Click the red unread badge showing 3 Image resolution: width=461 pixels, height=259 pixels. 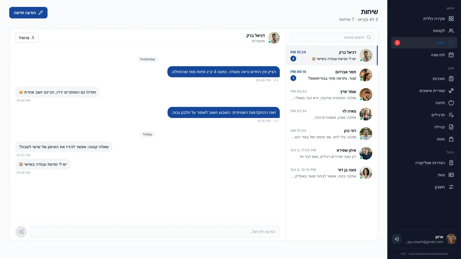pyautogui.click(x=397, y=43)
